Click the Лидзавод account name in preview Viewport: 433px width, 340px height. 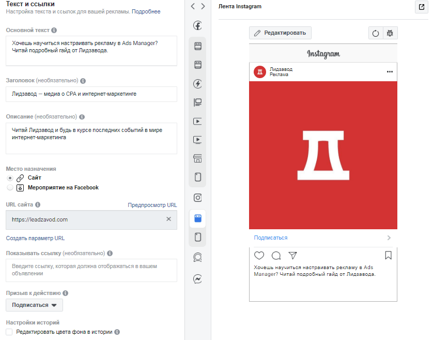[x=281, y=69]
